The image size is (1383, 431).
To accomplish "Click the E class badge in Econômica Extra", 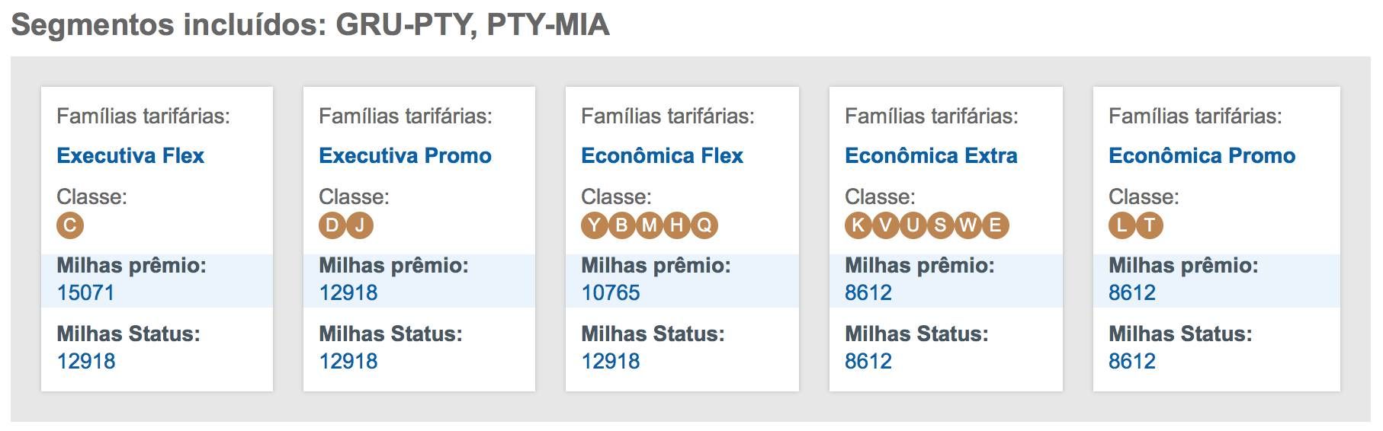I will (x=995, y=225).
